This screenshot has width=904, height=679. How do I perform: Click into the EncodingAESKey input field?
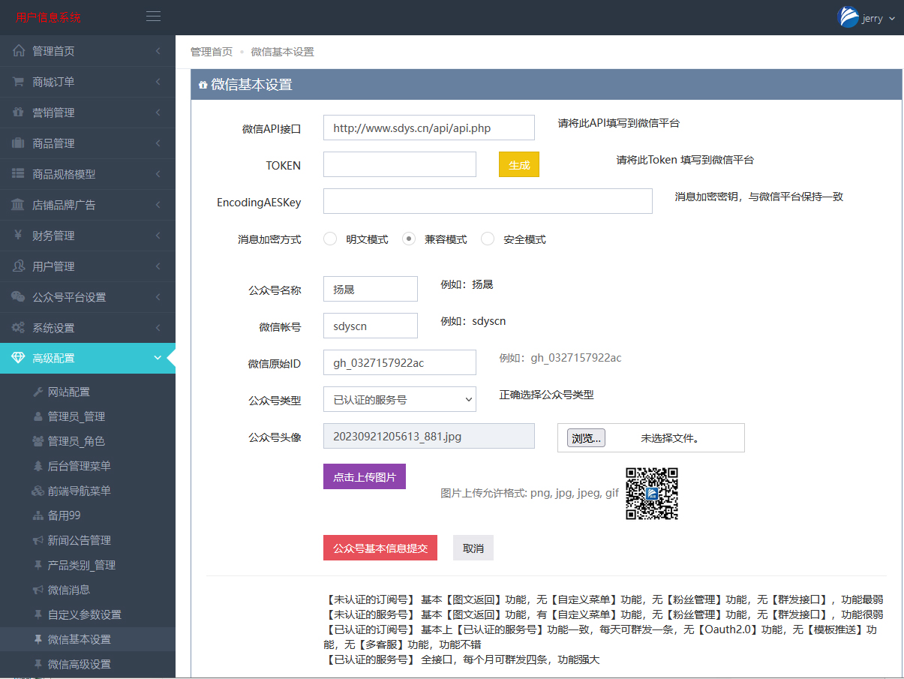click(x=488, y=201)
